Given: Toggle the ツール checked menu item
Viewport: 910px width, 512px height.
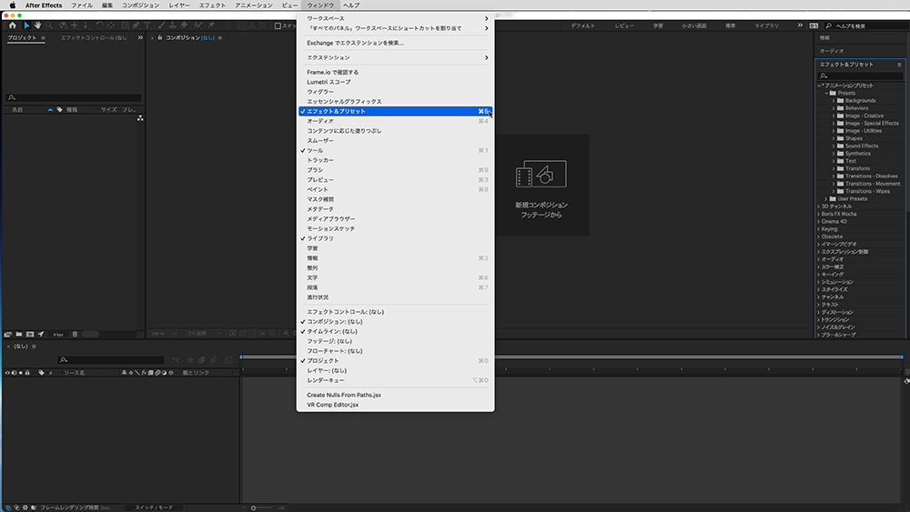Looking at the screenshot, I should click(x=314, y=150).
